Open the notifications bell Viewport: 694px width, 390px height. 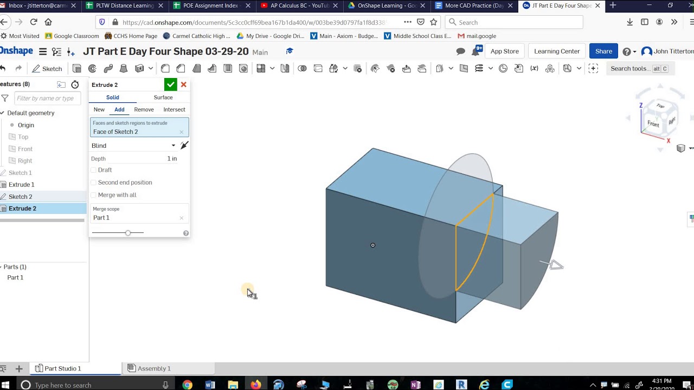[475, 51]
